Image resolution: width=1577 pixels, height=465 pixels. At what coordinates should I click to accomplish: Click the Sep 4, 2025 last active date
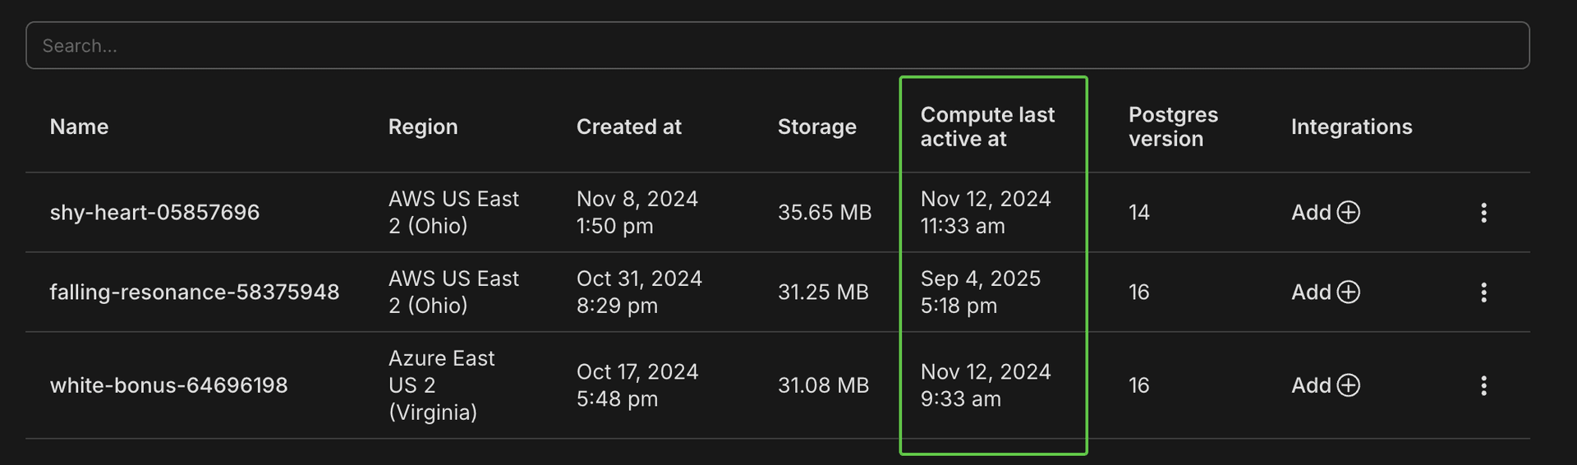[980, 279]
